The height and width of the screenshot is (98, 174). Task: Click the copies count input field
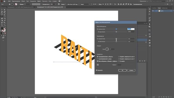[119, 65]
